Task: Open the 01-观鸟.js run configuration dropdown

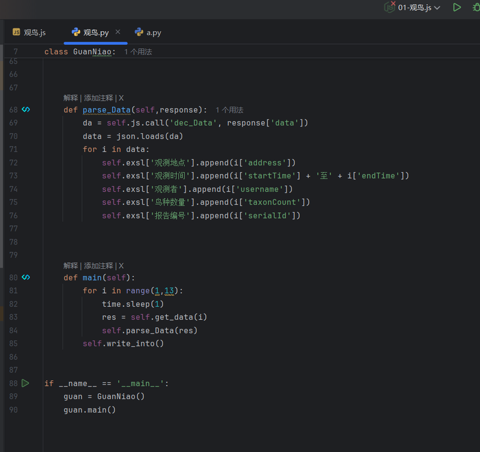Action: point(419,8)
